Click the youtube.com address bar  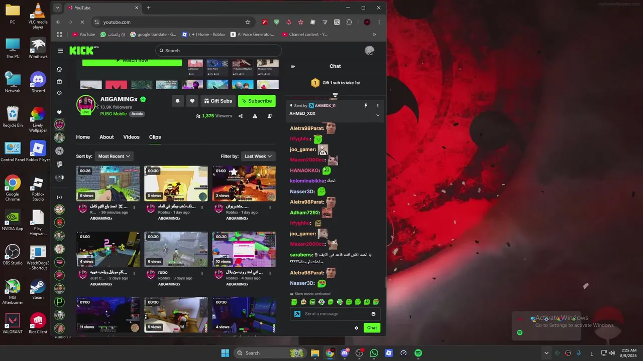172,22
